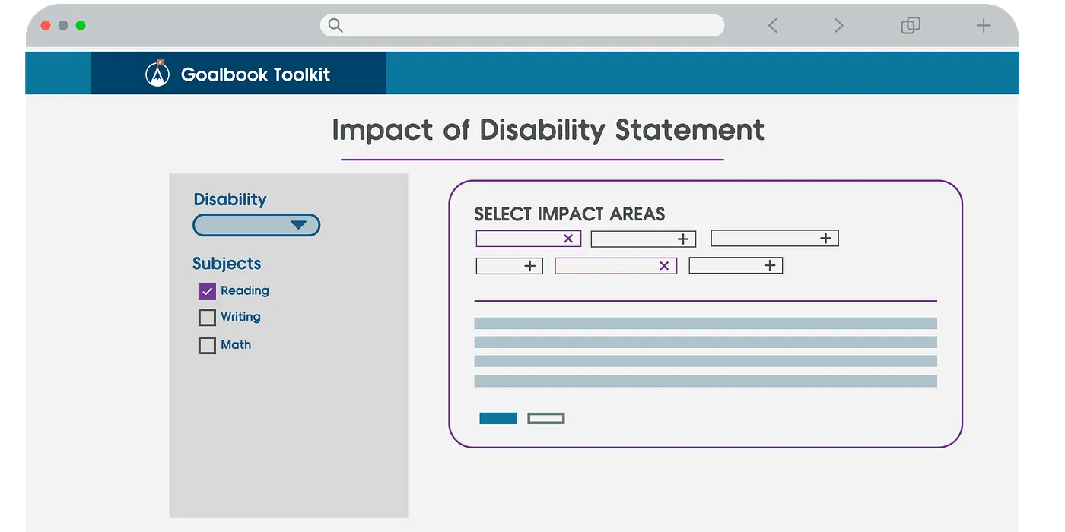Open a new browser tab with the plus icon
The image size is (1065, 532).
coord(983,25)
